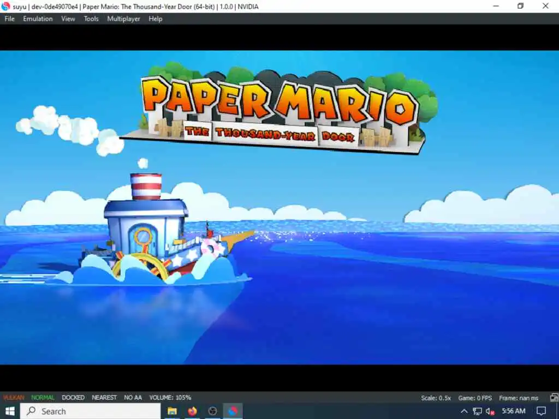Restore down the suyu window
This screenshot has width=559, height=419.
point(520,6)
